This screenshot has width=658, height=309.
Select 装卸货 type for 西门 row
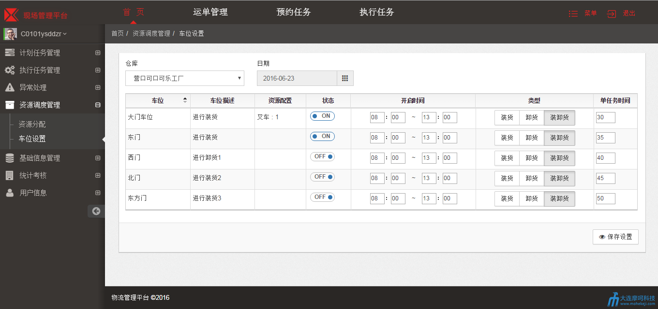tap(560, 158)
